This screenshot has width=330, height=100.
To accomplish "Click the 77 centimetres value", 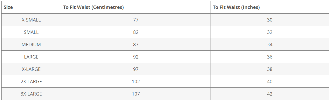I will coord(136,20).
